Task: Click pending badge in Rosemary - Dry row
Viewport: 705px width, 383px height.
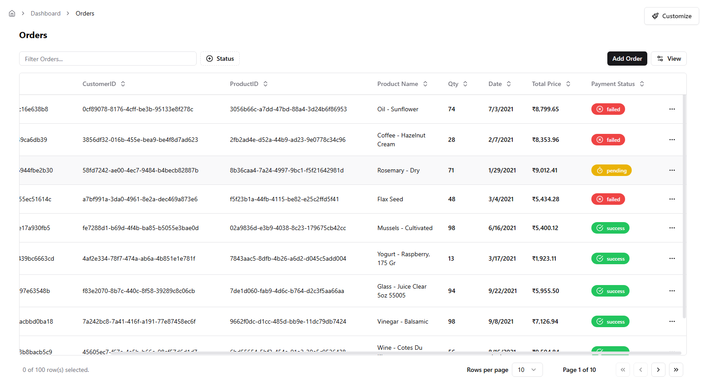Action: [611, 170]
